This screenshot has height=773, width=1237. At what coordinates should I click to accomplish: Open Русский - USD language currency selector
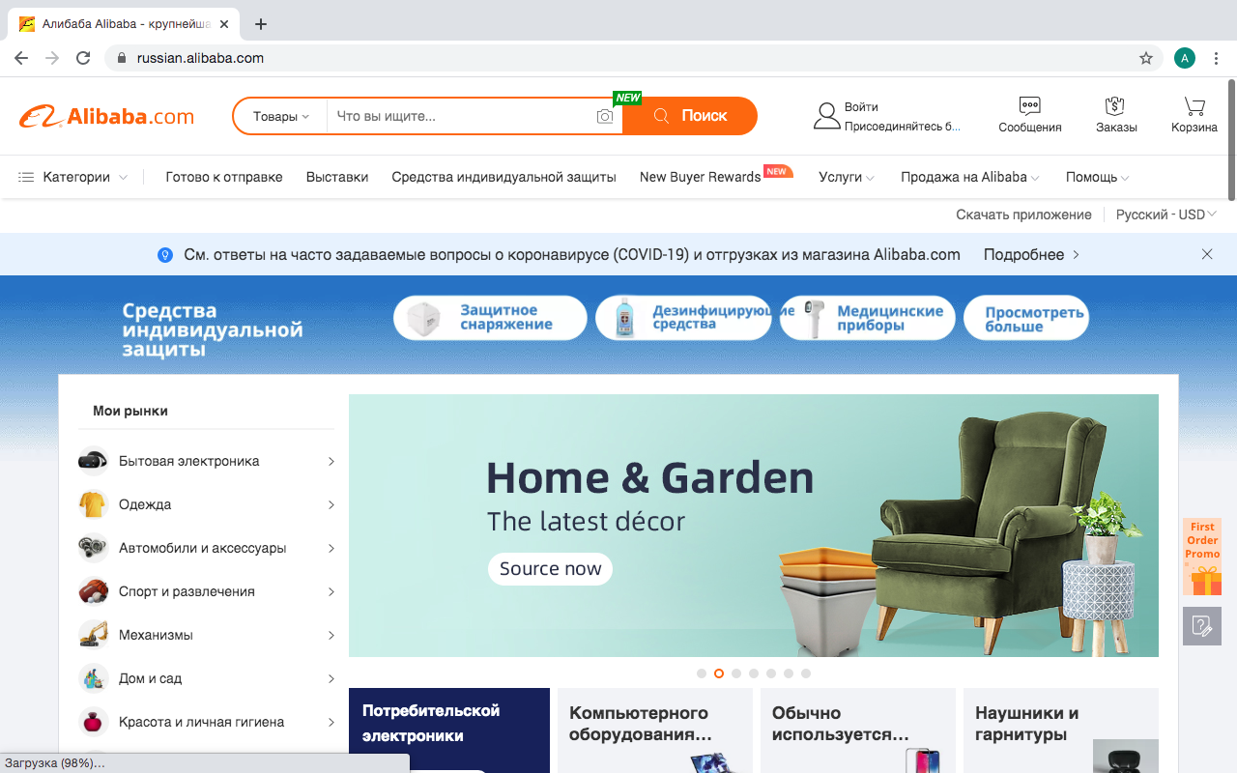(x=1166, y=215)
